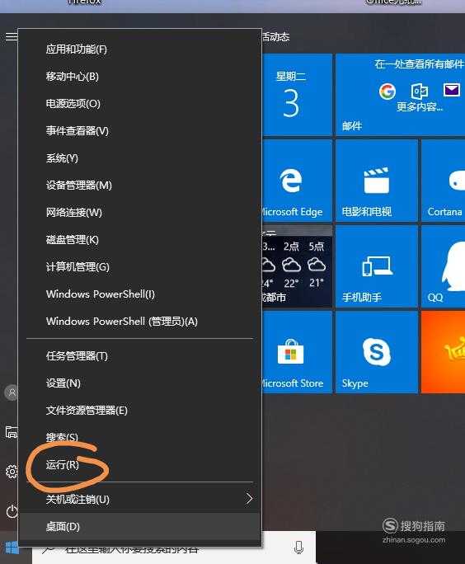Select Run (运行) menu entry
This screenshot has width=465, height=564.
click(139, 465)
